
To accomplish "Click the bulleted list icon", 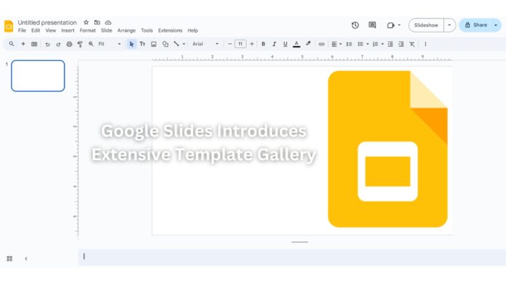I will 360,44.
